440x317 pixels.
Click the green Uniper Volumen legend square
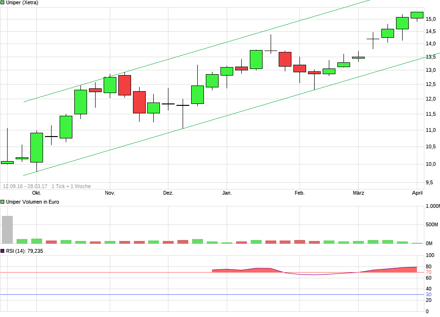2,202
